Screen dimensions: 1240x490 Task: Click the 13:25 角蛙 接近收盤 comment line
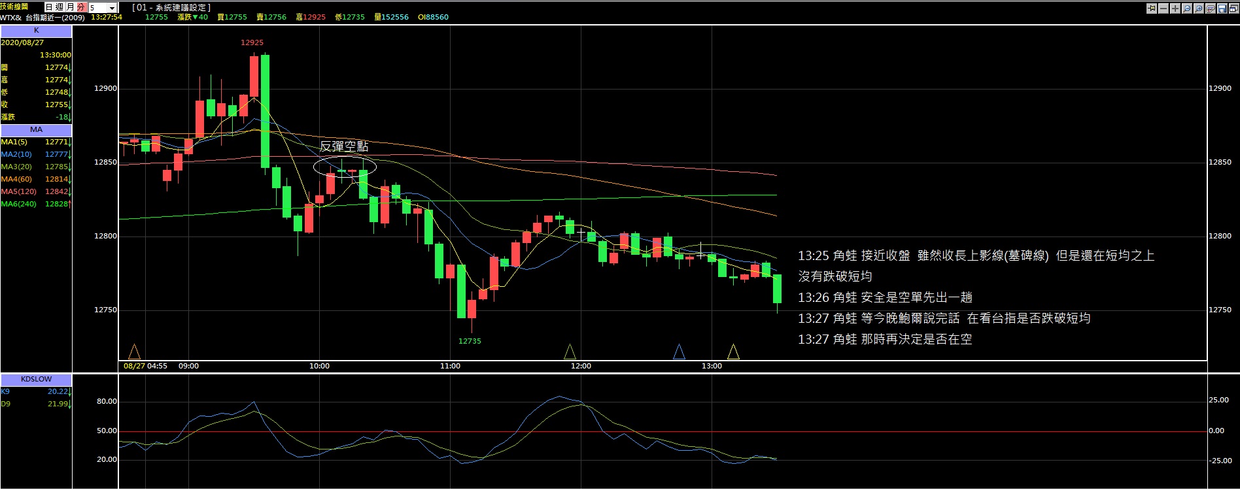coord(976,255)
